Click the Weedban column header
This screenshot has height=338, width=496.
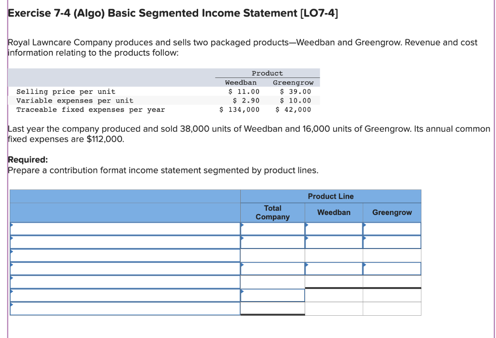pos(334,212)
